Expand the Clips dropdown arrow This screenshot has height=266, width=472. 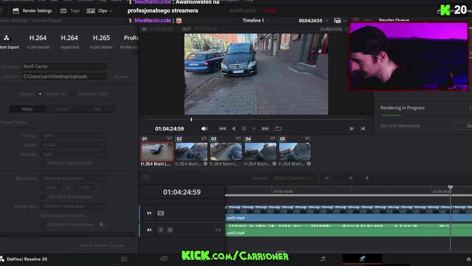(111, 11)
